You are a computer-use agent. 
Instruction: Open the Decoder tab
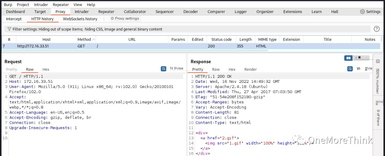191,11
